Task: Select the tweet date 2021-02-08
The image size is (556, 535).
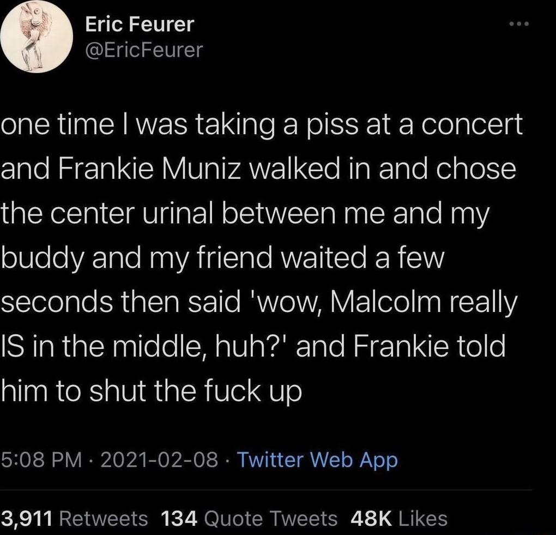Action: tap(159, 460)
